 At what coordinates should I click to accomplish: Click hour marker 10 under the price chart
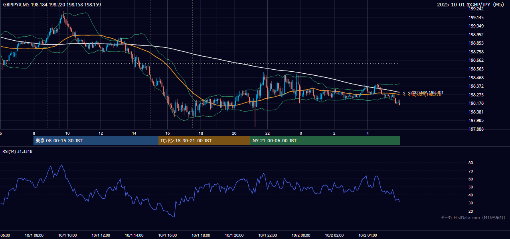coord(67,133)
